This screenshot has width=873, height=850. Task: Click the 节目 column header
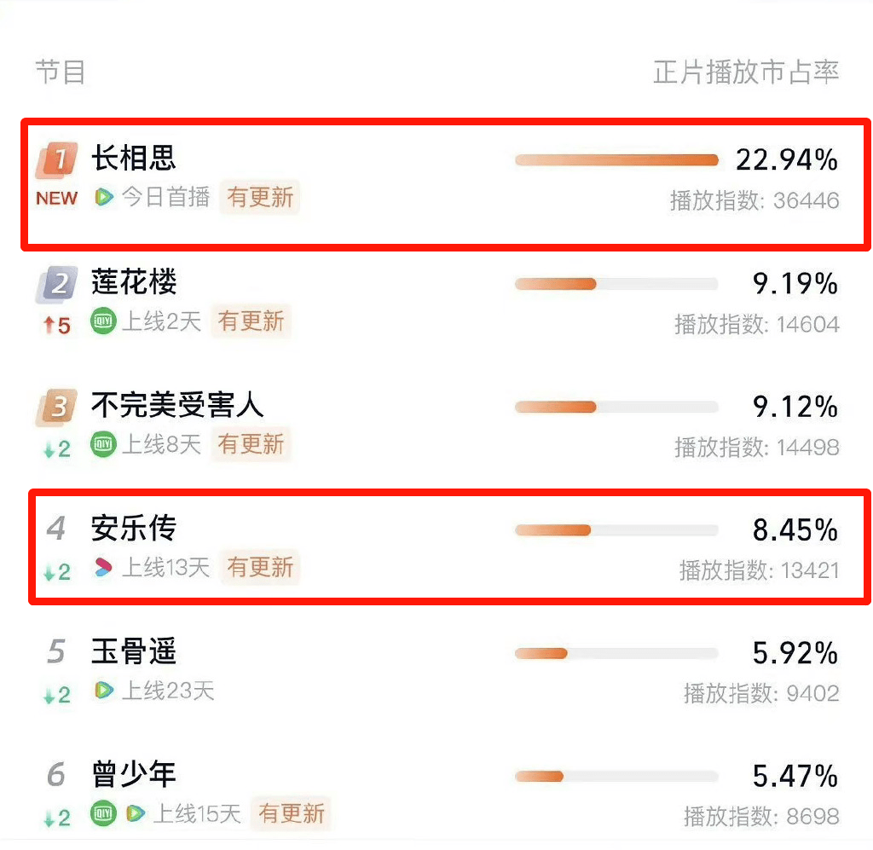tap(61, 72)
